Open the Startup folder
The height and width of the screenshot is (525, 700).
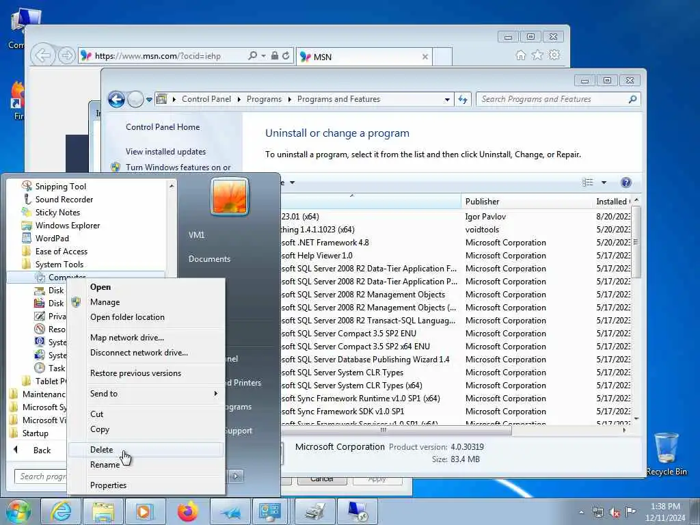35,433
